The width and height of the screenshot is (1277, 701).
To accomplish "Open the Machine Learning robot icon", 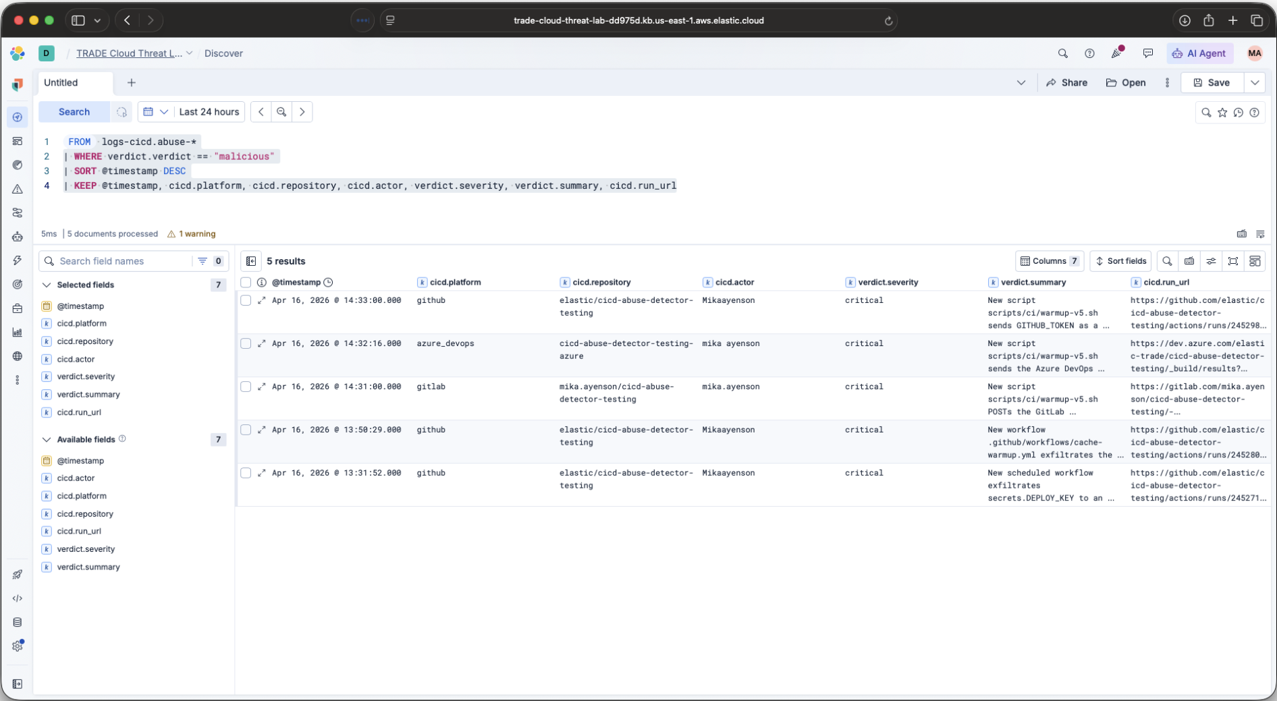I will pos(18,237).
